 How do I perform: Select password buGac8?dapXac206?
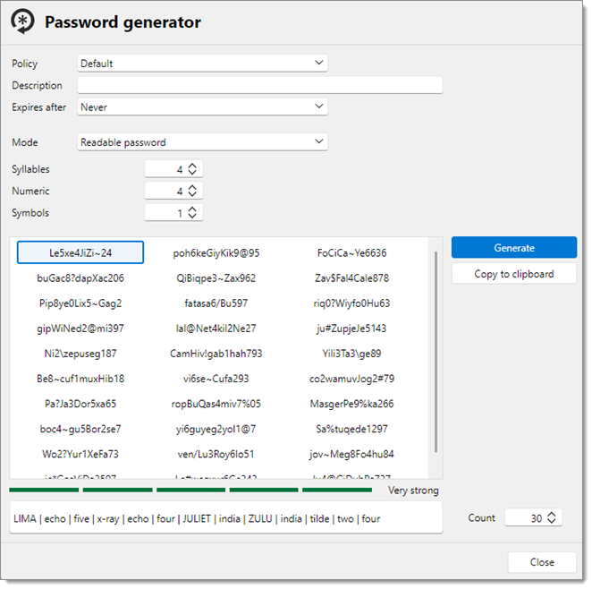tap(80, 278)
